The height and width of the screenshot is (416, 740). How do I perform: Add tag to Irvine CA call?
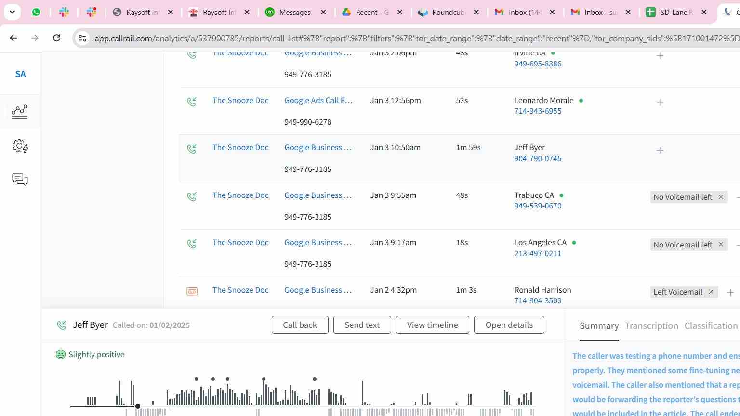click(x=660, y=55)
